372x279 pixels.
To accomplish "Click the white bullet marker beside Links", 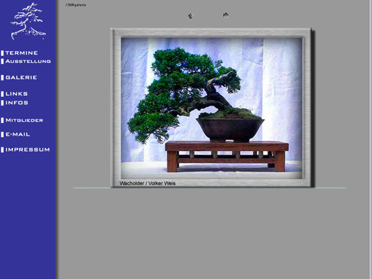I will point(3,94).
